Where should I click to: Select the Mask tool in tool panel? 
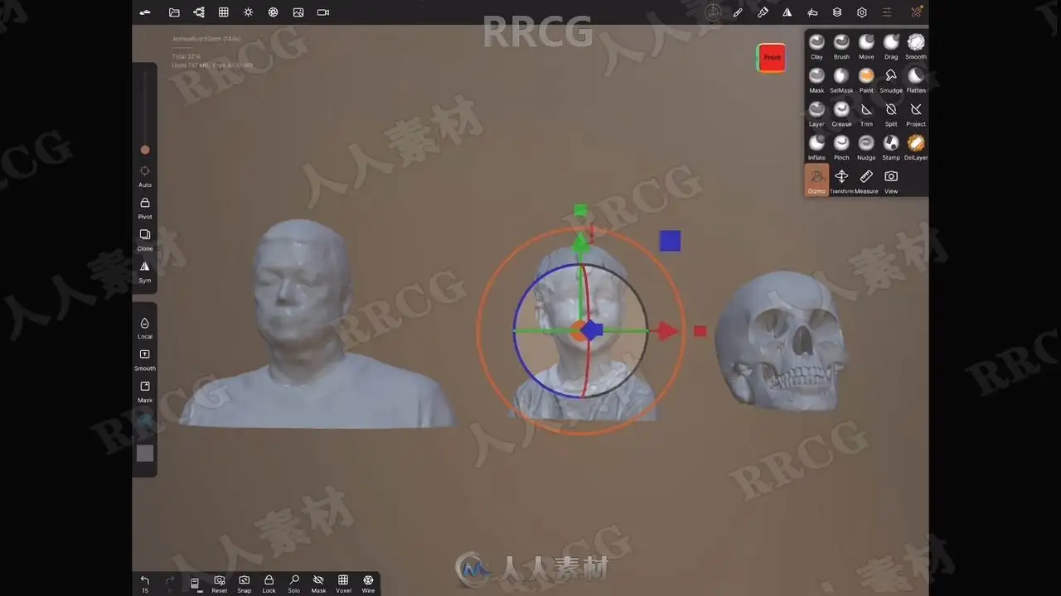click(x=816, y=80)
